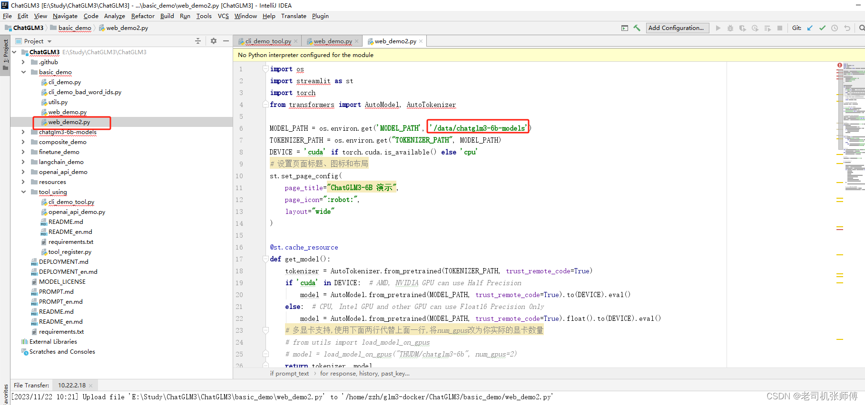
Task: Expand the langchain_demo folder
Action: (23, 162)
